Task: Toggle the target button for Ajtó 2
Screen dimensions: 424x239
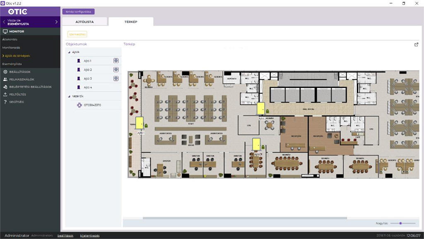Action: (116, 70)
